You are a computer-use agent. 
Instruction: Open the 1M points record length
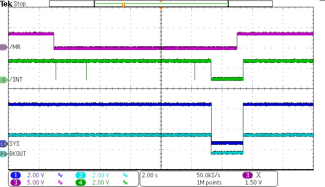click(x=209, y=182)
